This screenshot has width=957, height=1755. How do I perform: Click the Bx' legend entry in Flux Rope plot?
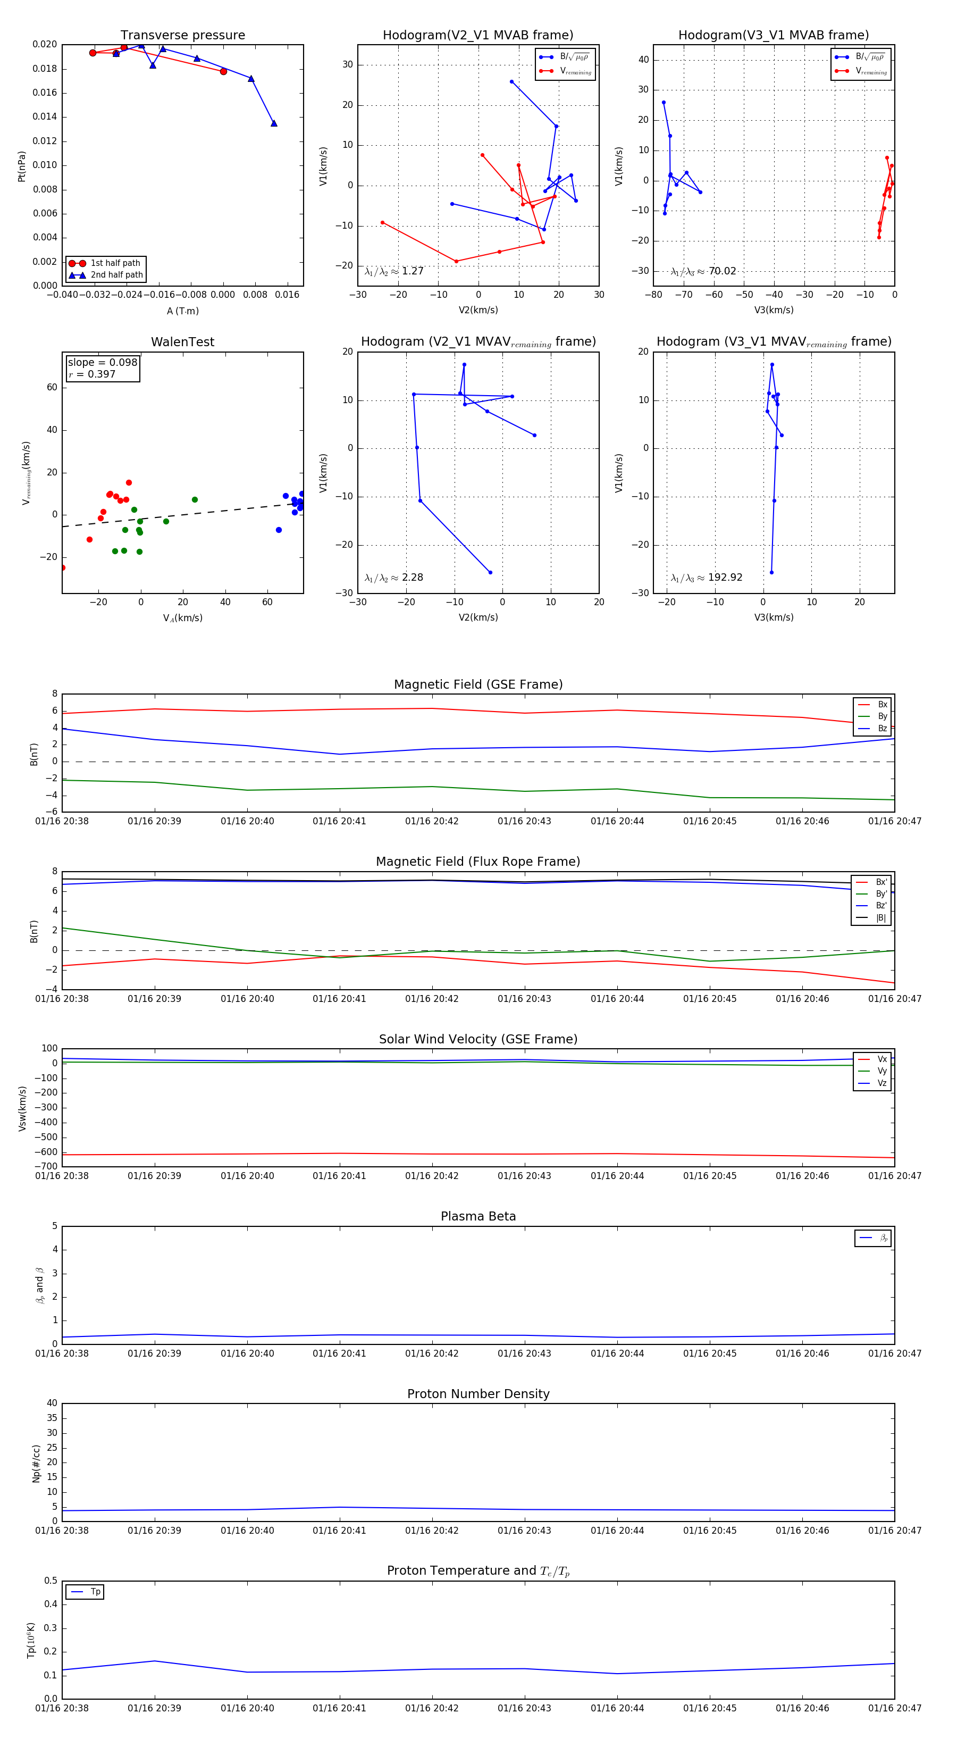[x=872, y=882]
